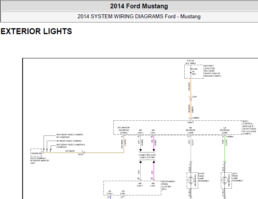The height and width of the screenshot is (199, 258).
Task: Click 'MS CAN +' in Instrument Panel Cluster
Action: click(x=140, y=185)
